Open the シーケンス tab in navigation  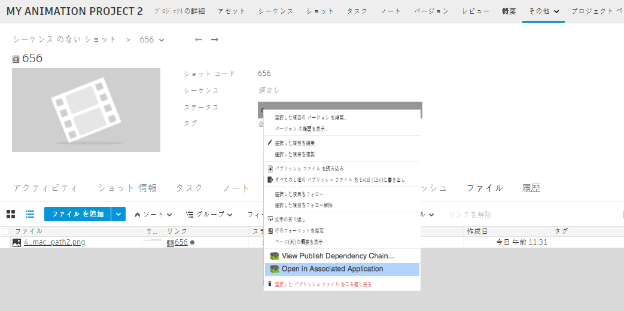276,11
